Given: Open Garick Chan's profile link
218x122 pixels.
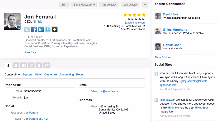Looking at the screenshot, I should click(x=172, y=45).
